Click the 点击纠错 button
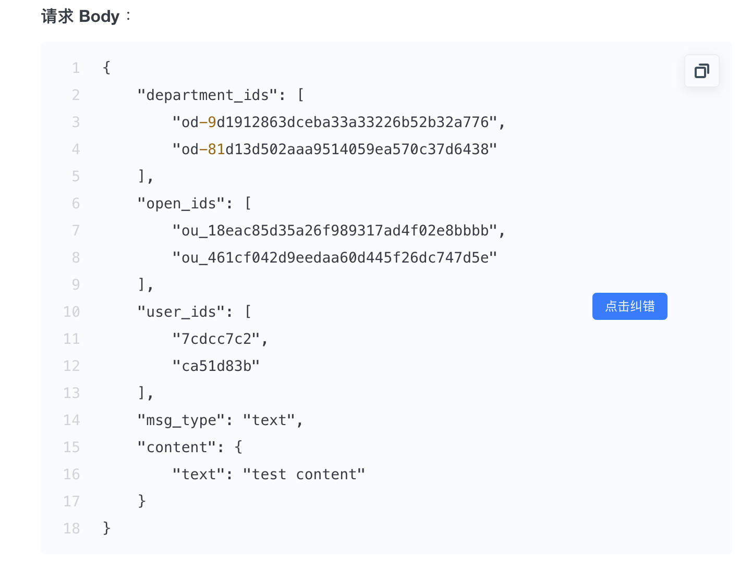752x572 pixels. (629, 306)
